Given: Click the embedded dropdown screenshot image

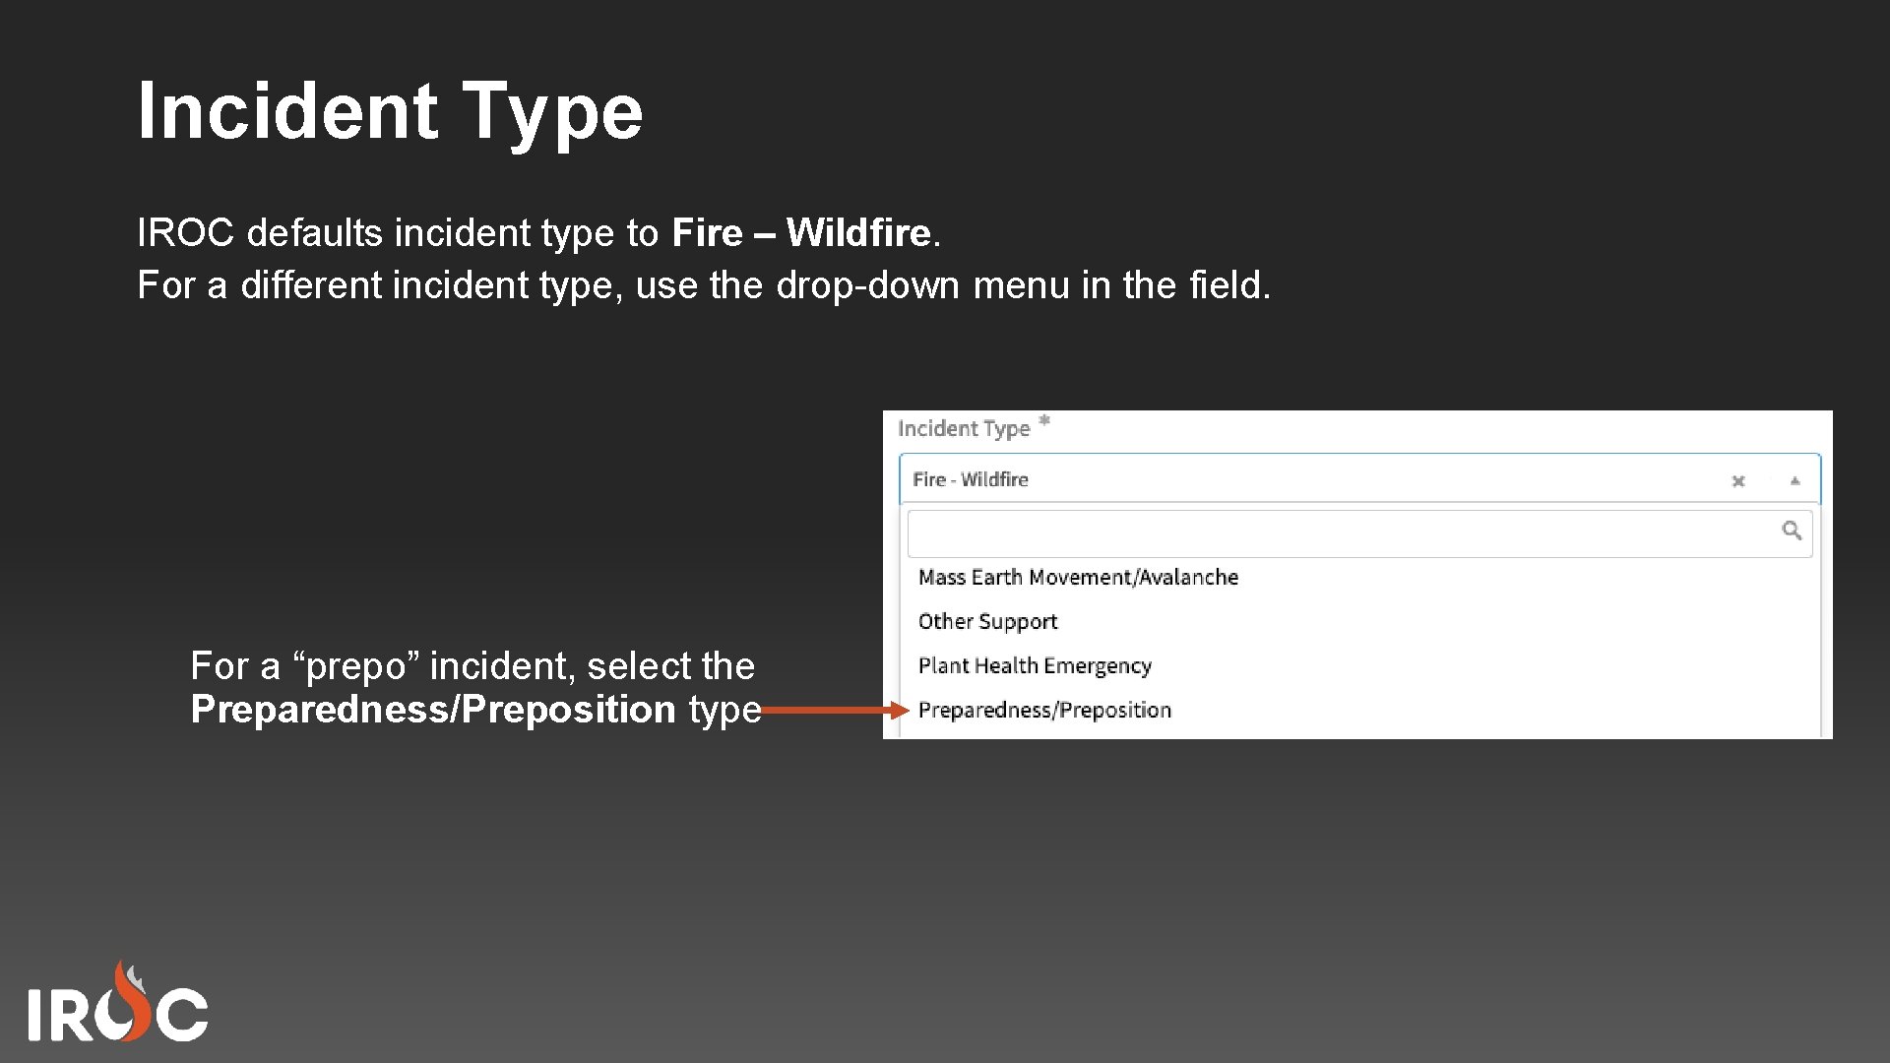Looking at the screenshot, I should click(1358, 571).
